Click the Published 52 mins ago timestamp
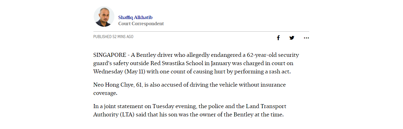This screenshot has height=129, width=403. click(x=113, y=37)
